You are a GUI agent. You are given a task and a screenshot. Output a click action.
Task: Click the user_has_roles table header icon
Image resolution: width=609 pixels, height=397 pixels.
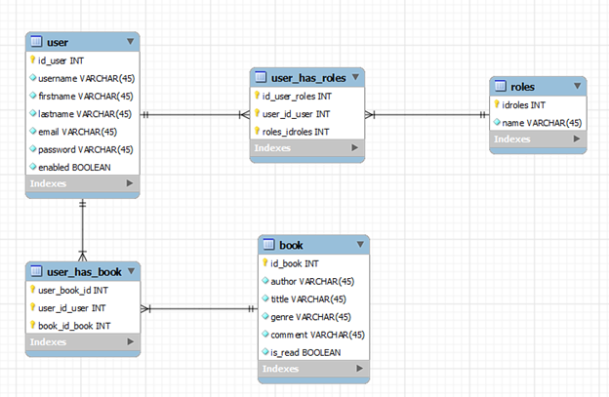click(261, 77)
